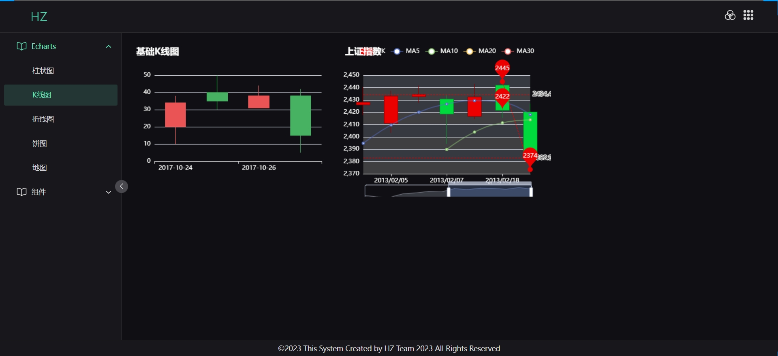Click the red 2445 marker pin
Image resolution: width=778 pixels, height=356 pixels.
502,68
